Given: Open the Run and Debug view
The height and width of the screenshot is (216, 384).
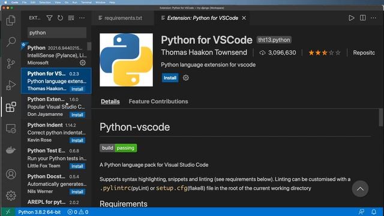Looking at the screenshot, I should click(11, 85).
